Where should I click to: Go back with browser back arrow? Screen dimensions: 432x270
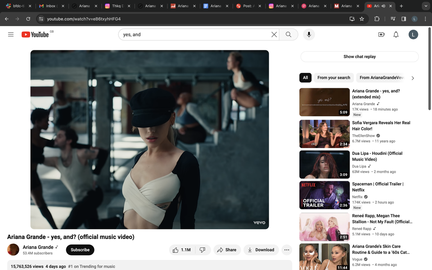(x=7, y=19)
